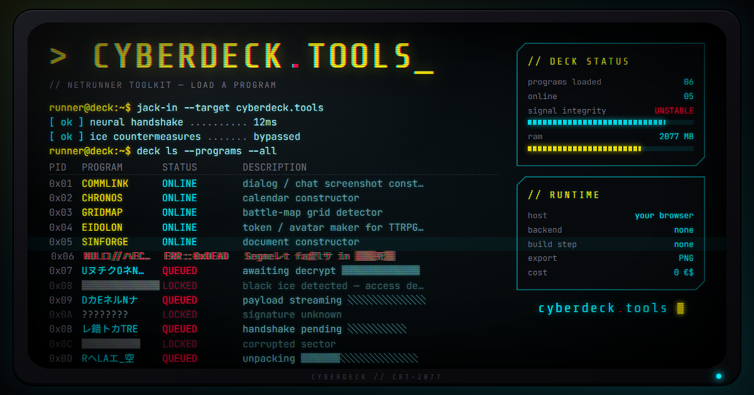The height and width of the screenshot is (395, 754).
Task: Click the 'deck ls --programs --all' command line
Action: 207,151
